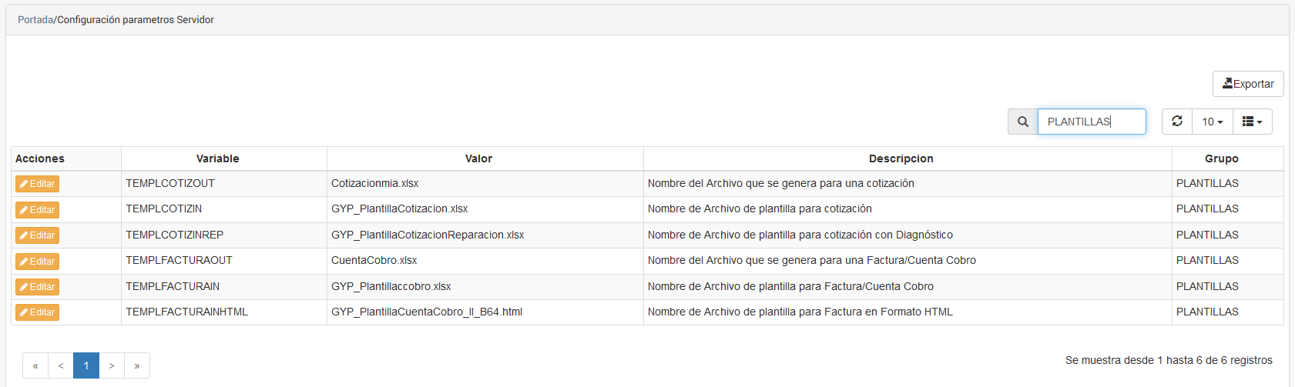
Task: Click Editar for TEMPLCOTIZINREP
Action: click(37, 235)
